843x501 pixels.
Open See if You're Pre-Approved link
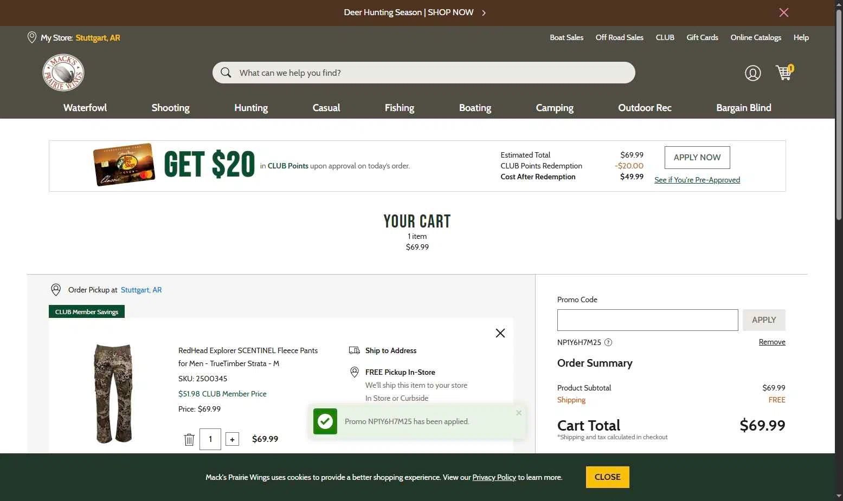tap(697, 180)
